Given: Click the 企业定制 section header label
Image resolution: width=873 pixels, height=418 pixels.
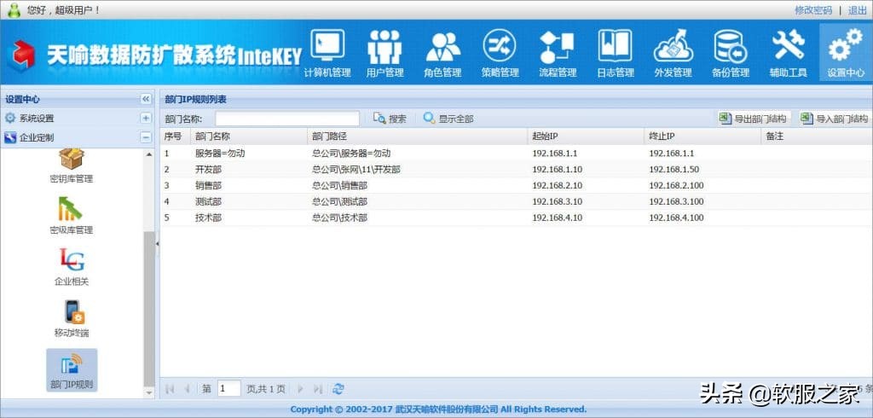Looking at the screenshot, I should pos(37,137).
